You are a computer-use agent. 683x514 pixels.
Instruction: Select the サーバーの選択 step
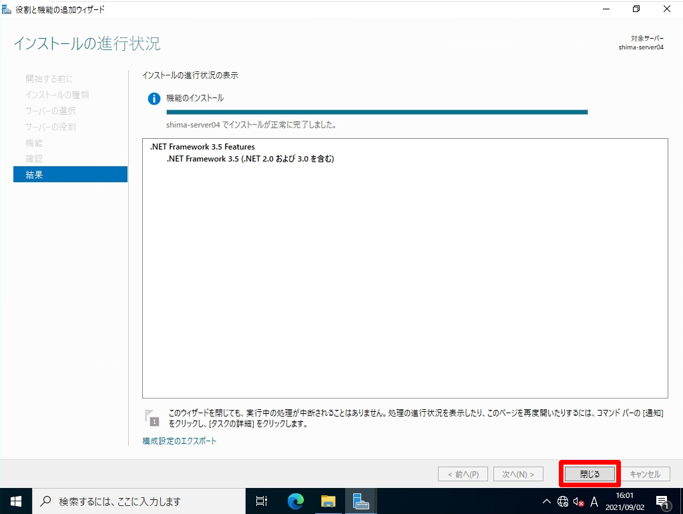coord(51,111)
